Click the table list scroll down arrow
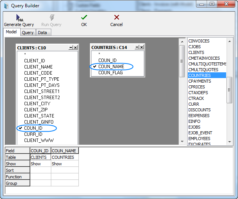The image size is (238, 199). click(x=230, y=142)
